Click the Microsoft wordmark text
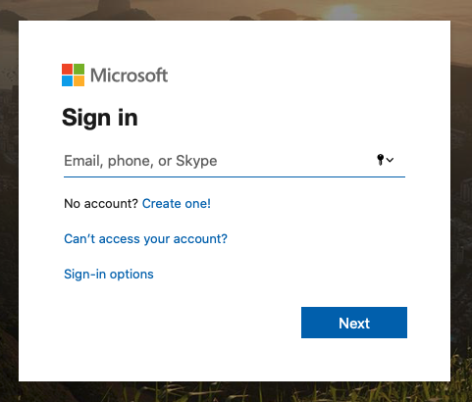This screenshot has height=402, width=472. click(129, 75)
